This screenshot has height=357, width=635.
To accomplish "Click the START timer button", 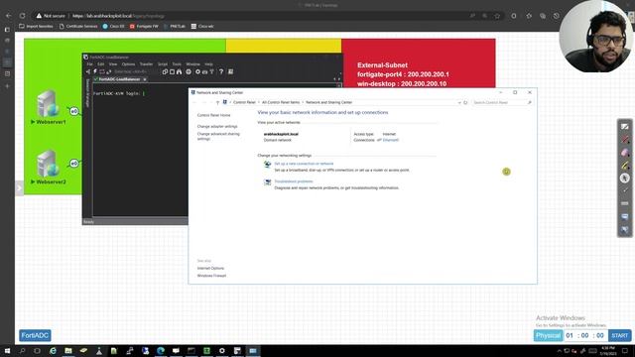I will point(619,335).
